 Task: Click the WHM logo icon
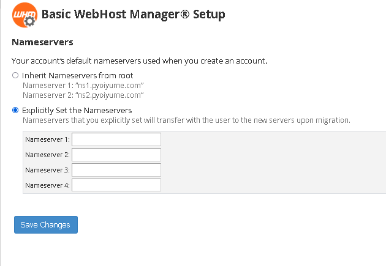24,15
